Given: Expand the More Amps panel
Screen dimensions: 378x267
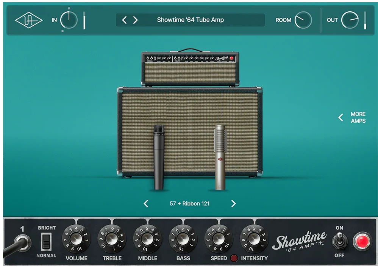Looking at the screenshot, I should 352,117.
